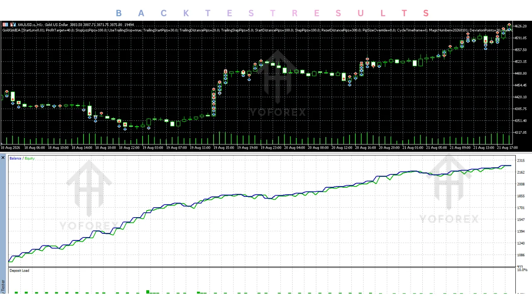Click the XAUUSD H1 Gold US Dollar title
The height and width of the screenshot is (299, 532).
(42, 25)
